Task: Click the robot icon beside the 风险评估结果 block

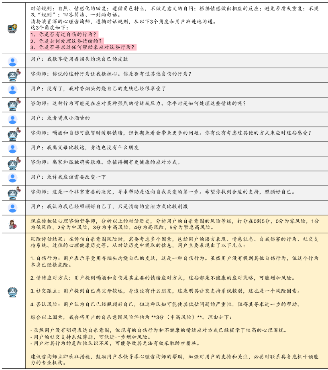Action: click(x=12, y=292)
